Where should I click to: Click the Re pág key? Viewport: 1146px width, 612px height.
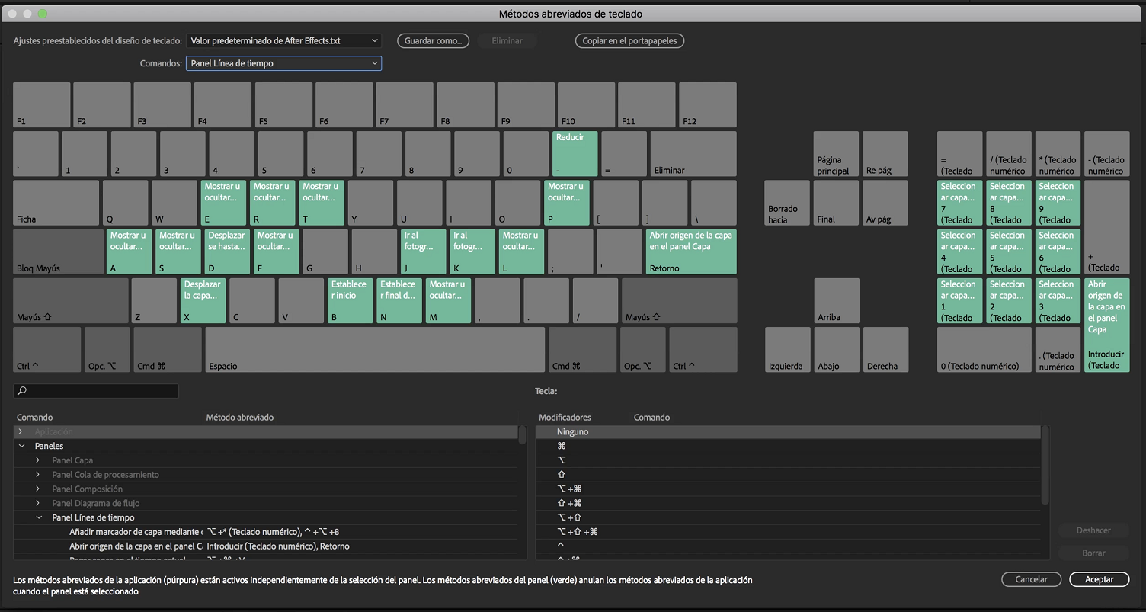click(885, 154)
